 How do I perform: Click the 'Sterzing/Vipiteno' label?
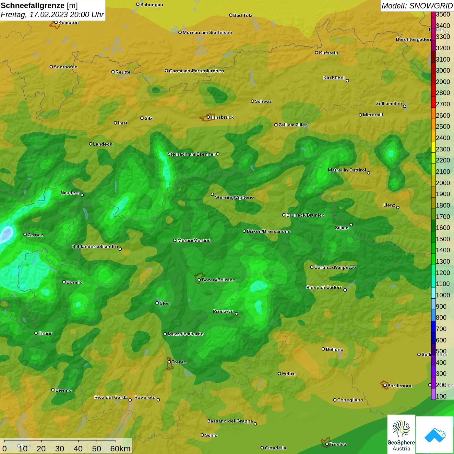234,197
